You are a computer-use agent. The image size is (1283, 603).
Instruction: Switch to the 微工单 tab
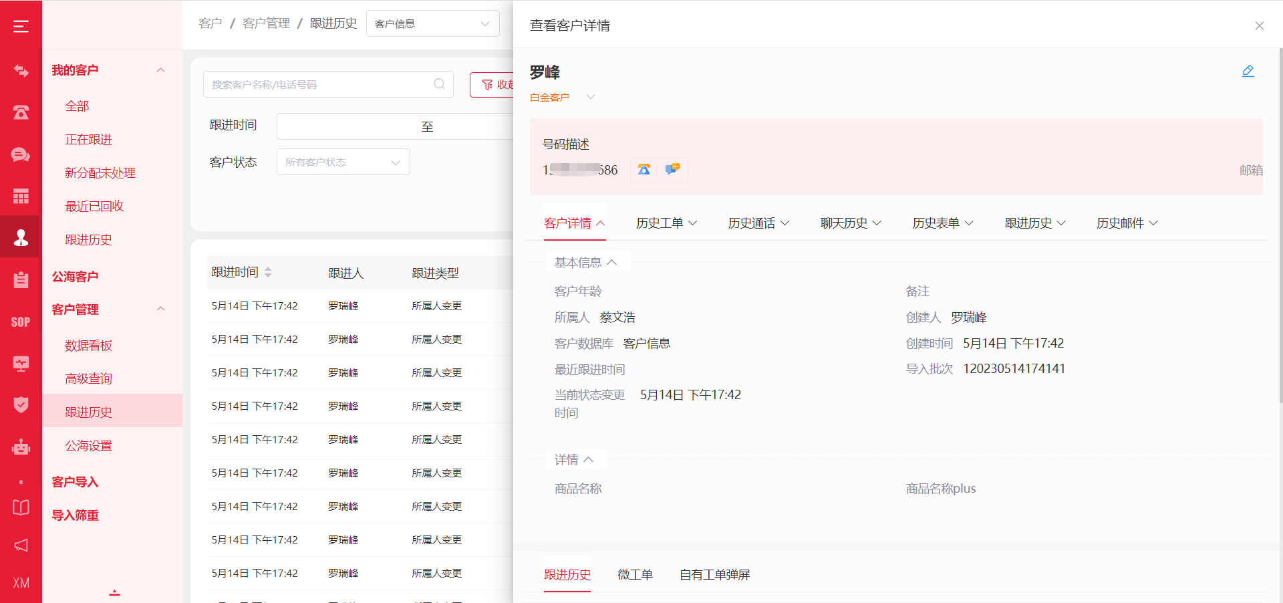(635, 575)
